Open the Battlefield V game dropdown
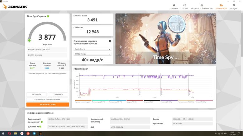Image resolution: width=243 pixels, height=136 pixels. [x=92, y=49]
